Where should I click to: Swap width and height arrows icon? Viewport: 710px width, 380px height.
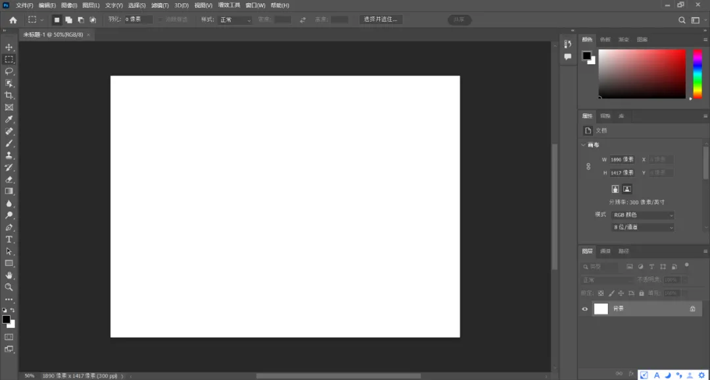point(302,20)
